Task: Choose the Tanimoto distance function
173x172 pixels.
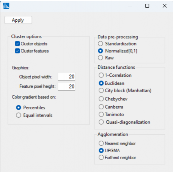Action: (x=101, y=114)
